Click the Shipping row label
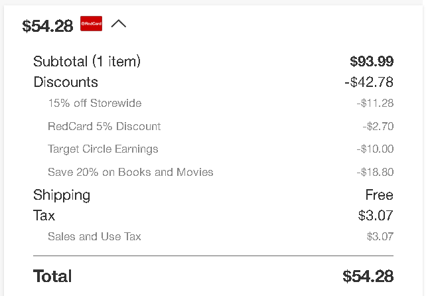This screenshot has width=430, height=296. click(x=62, y=195)
